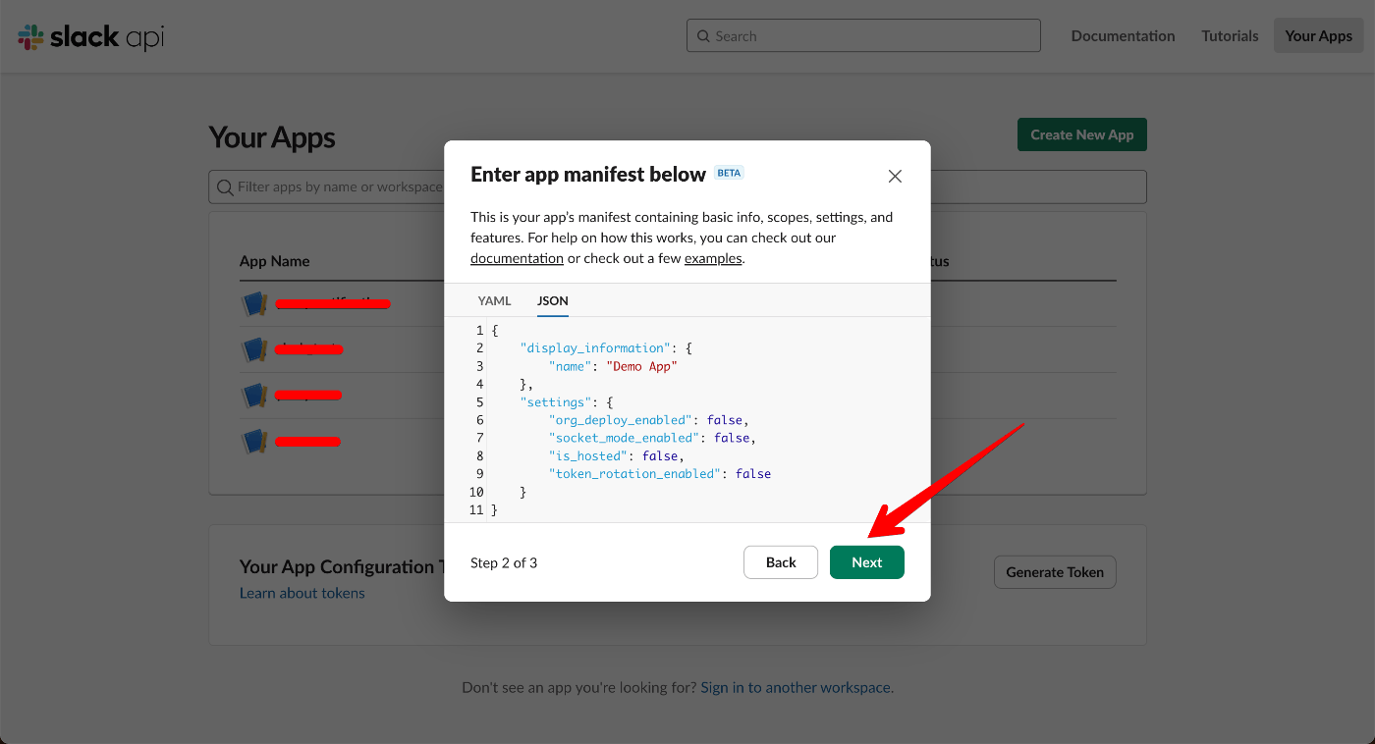
Task: Click the Back button
Action: tap(781, 562)
